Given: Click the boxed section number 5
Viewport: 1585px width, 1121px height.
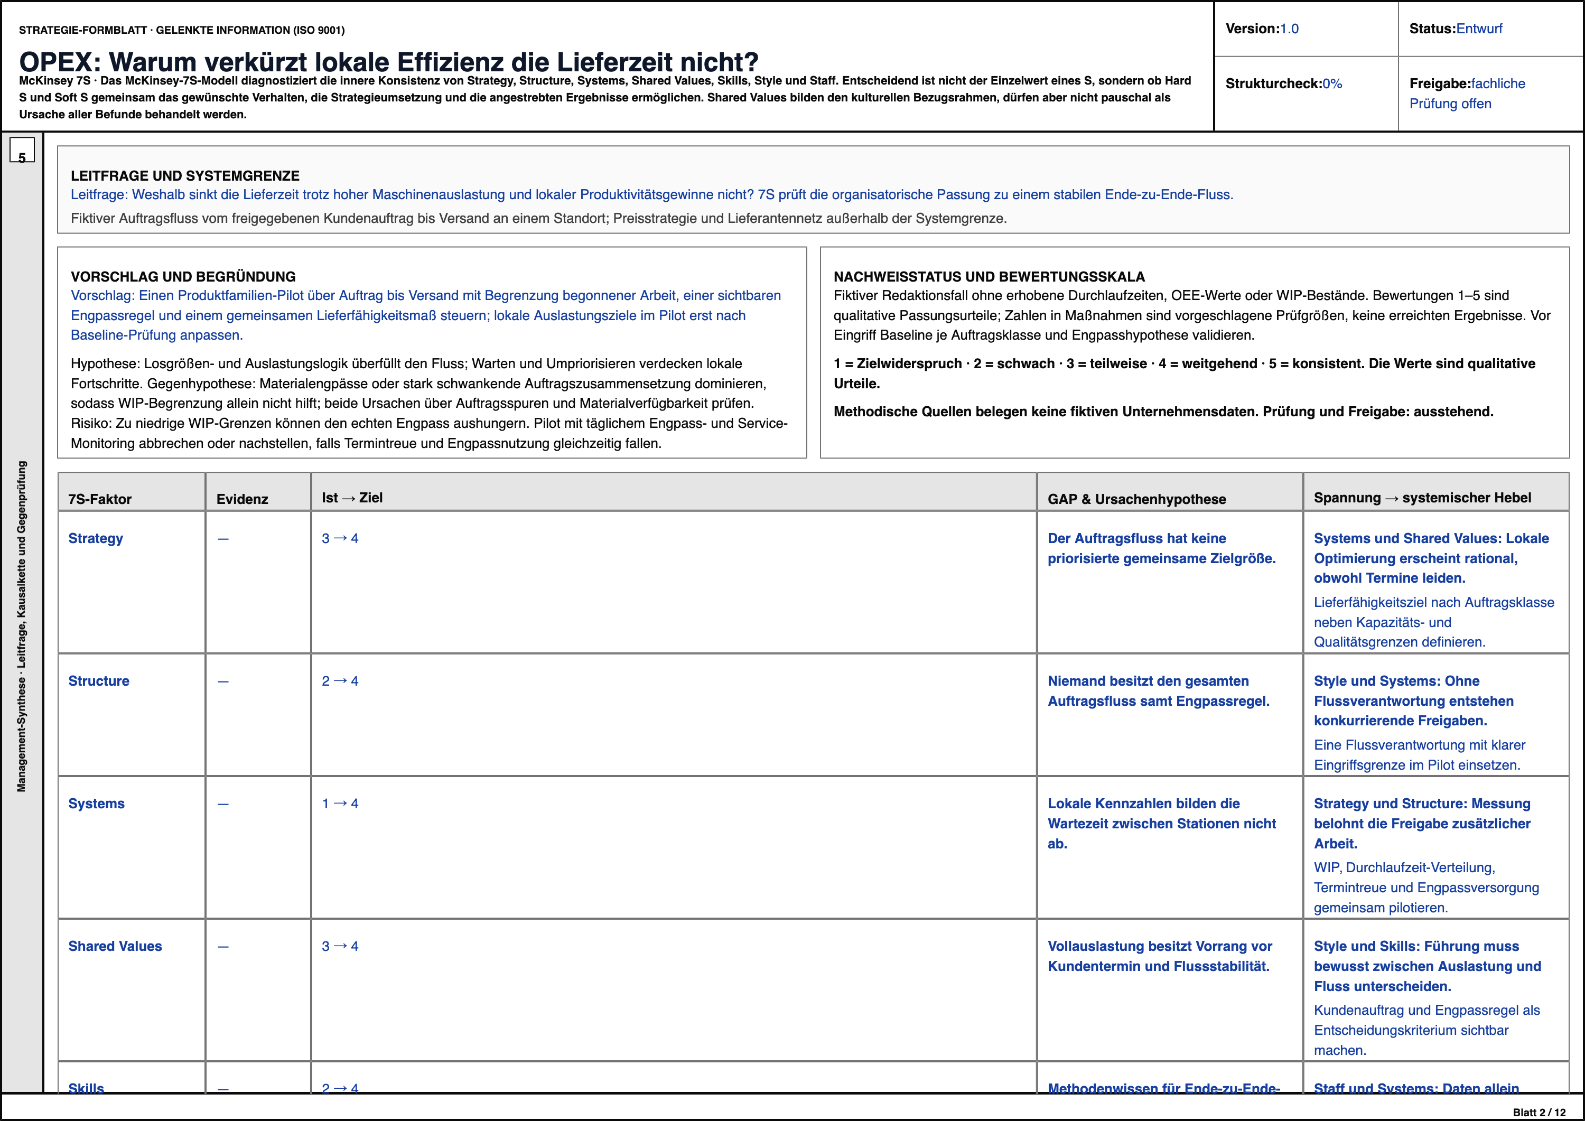Looking at the screenshot, I should [22, 151].
